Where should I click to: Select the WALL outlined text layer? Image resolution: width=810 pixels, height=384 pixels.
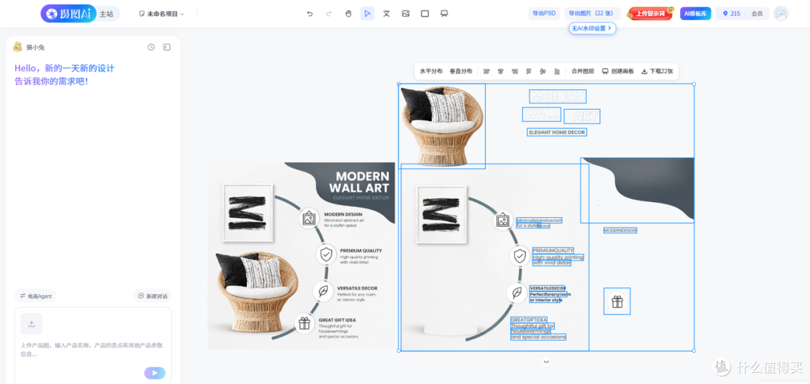coord(541,115)
